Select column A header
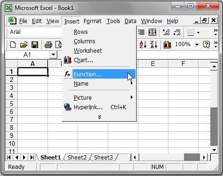223x176 pixels. tap(32, 64)
